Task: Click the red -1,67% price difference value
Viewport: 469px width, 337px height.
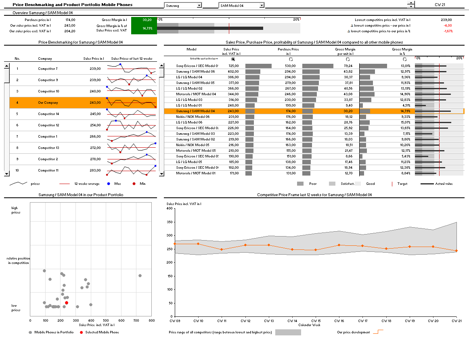Action: coord(448,31)
